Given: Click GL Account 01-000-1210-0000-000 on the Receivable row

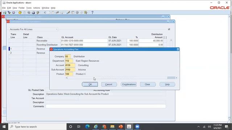Looking at the screenshot, I should click(x=84, y=41).
